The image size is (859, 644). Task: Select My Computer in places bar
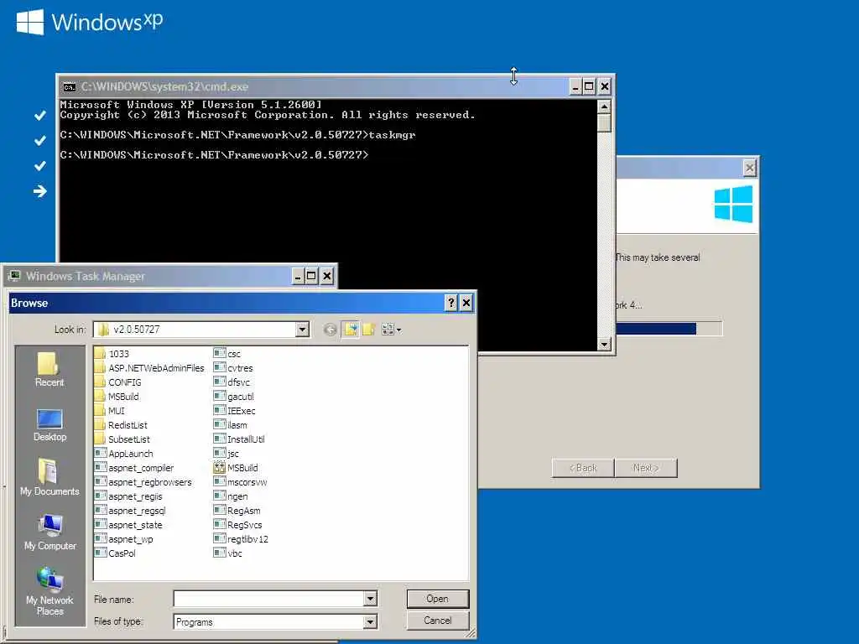pos(49,532)
